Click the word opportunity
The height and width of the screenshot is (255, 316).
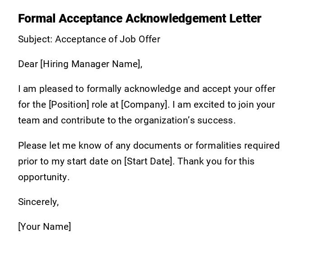(x=43, y=177)
